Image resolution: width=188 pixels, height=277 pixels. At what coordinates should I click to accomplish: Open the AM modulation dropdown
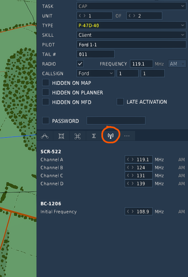(x=177, y=64)
